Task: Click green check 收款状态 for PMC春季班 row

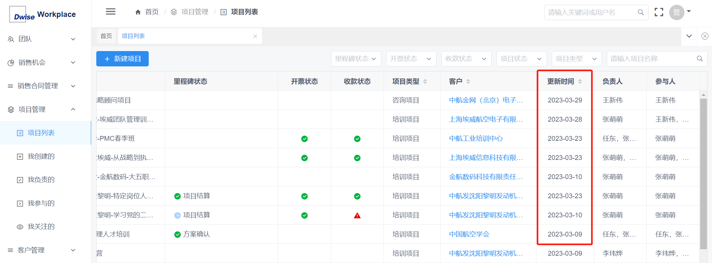Action: pos(357,139)
